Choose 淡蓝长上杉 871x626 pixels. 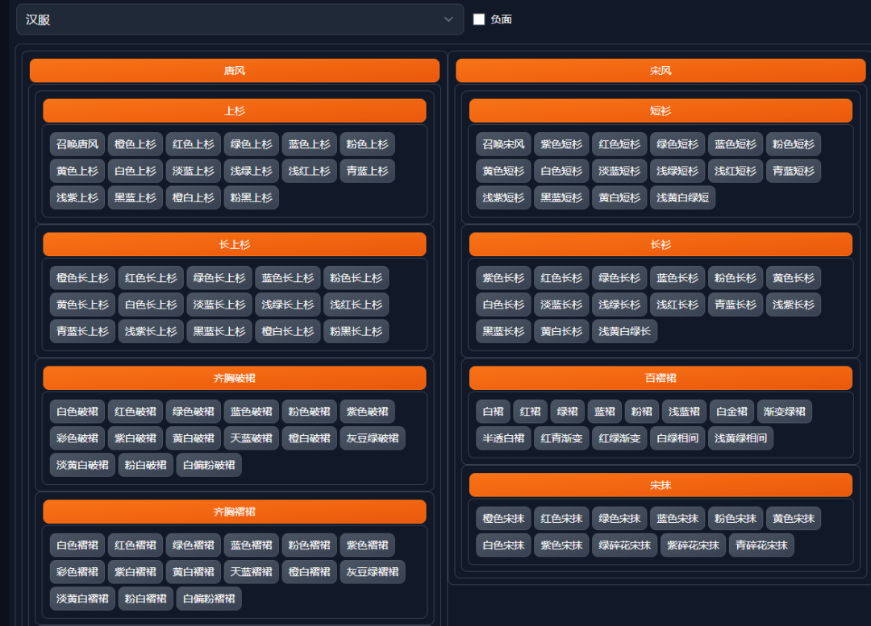click(x=219, y=304)
